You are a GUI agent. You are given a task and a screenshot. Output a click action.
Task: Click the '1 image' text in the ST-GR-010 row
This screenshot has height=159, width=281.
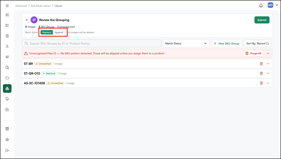(x=62, y=73)
